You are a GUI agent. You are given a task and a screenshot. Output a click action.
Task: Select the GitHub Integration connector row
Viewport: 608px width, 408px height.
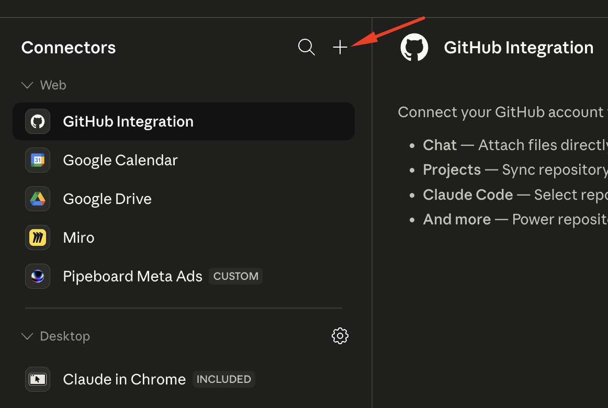tap(184, 121)
